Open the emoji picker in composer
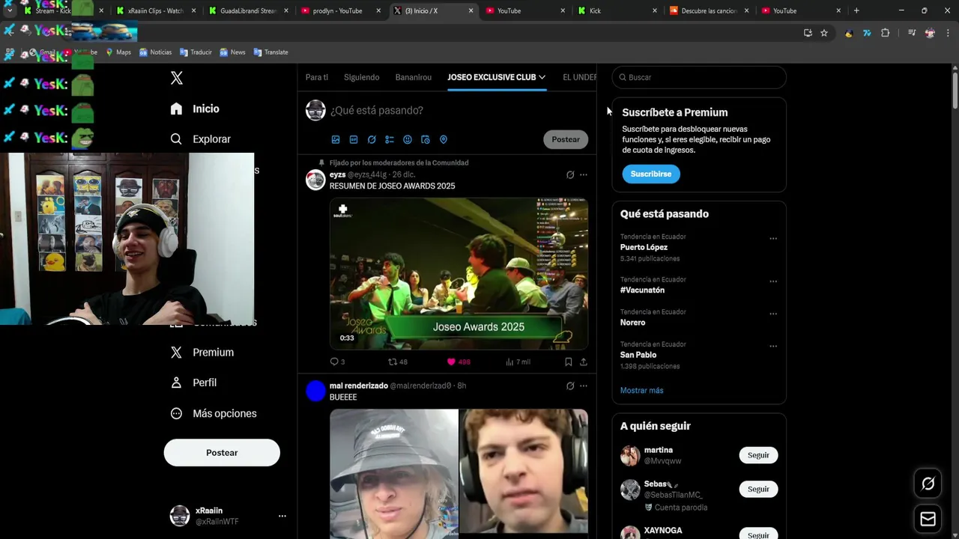 (408, 139)
